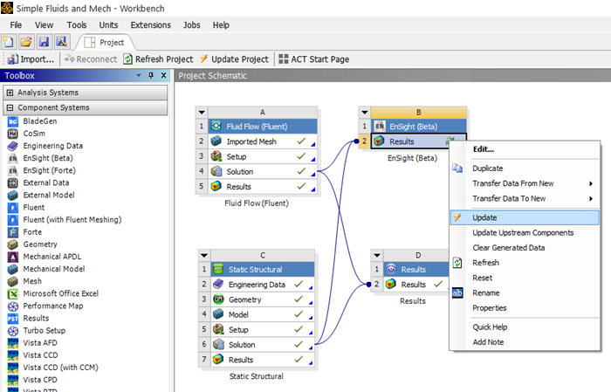The height and width of the screenshot is (392, 611).
Task: Select Turbo Setup icon in Toolbox
Action: tap(13, 331)
